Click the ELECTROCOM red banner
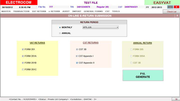This screenshot has height=101, width=180. pos(19,2)
